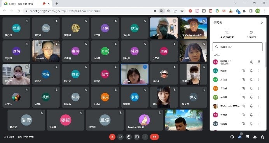
Task: Raise hand using the hand icon
Action: coord(129,137)
